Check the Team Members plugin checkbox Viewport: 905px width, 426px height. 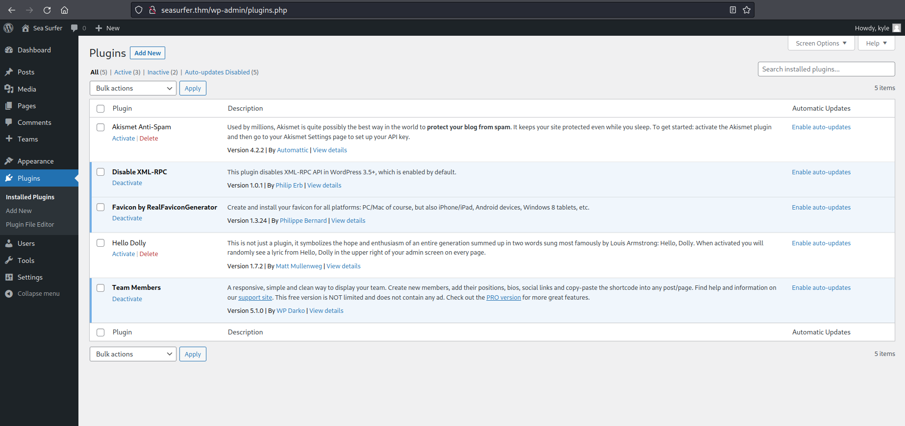[x=101, y=288]
